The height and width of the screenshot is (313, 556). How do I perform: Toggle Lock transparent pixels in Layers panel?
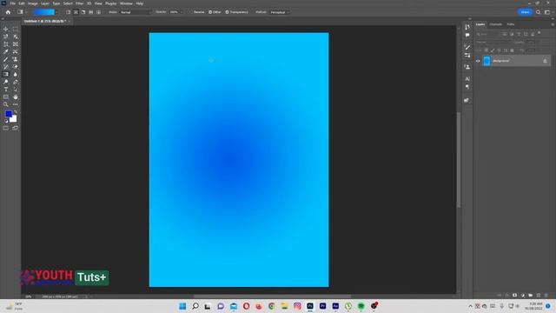click(486, 50)
